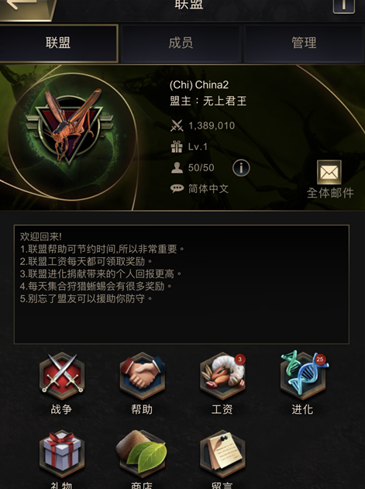Open the 礼物 gift box icon
Viewport: 365px width, 489px height.
tap(62, 453)
